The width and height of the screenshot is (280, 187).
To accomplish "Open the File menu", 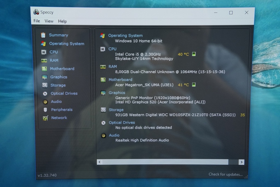I will click(x=37, y=21).
